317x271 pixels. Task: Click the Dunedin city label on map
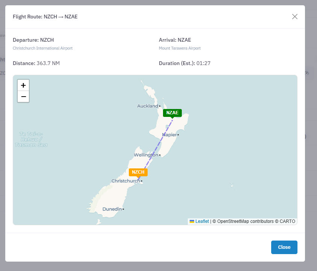(112, 209)
